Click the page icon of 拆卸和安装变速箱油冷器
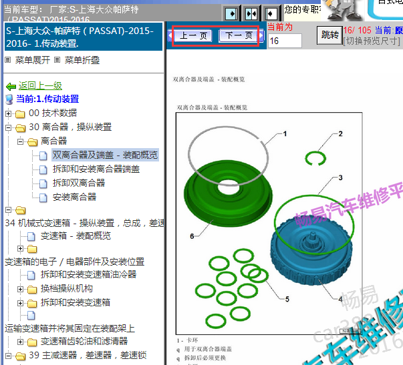Viewport: 403px width, 365px height. pos(31,275)
